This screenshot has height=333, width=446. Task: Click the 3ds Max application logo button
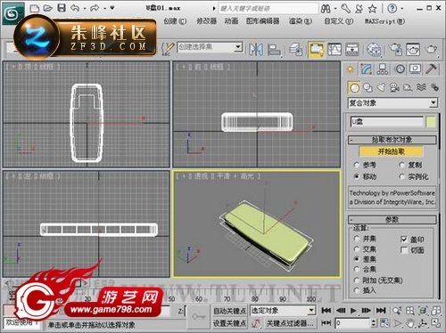(x=12, y=13)
